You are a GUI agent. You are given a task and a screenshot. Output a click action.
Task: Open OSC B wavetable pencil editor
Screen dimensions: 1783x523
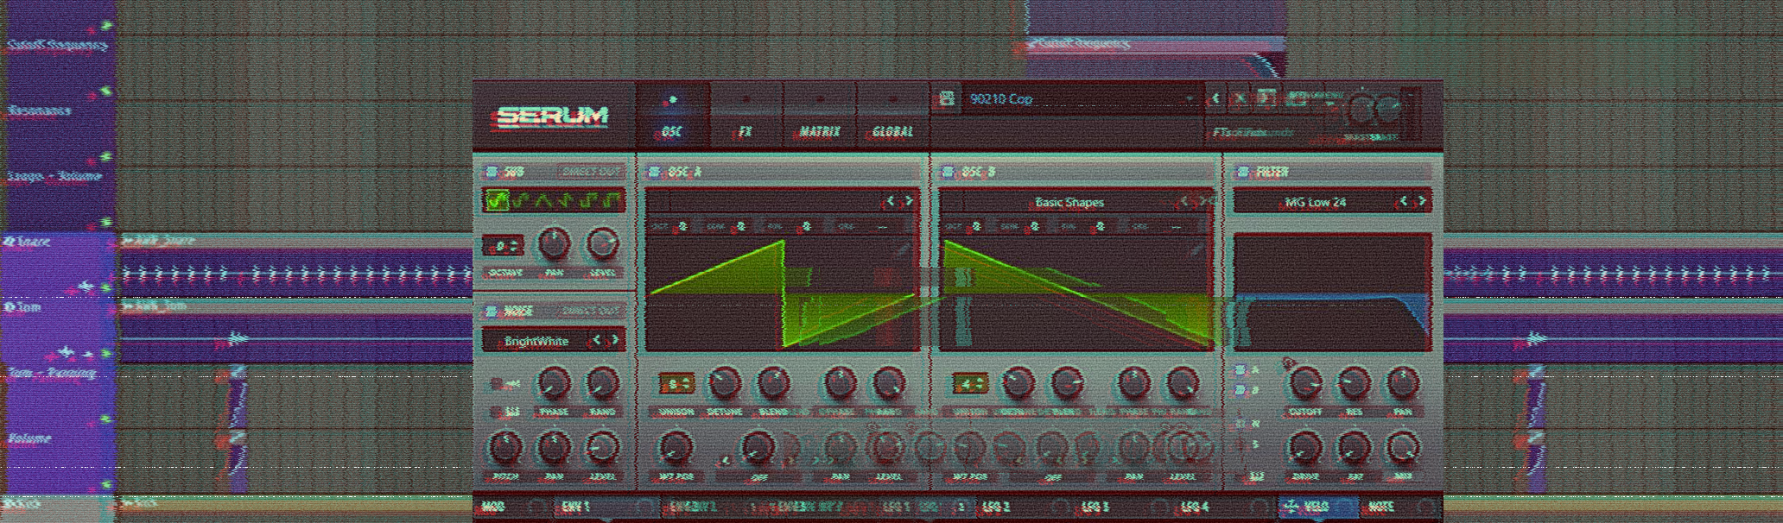pos(1197,249)
